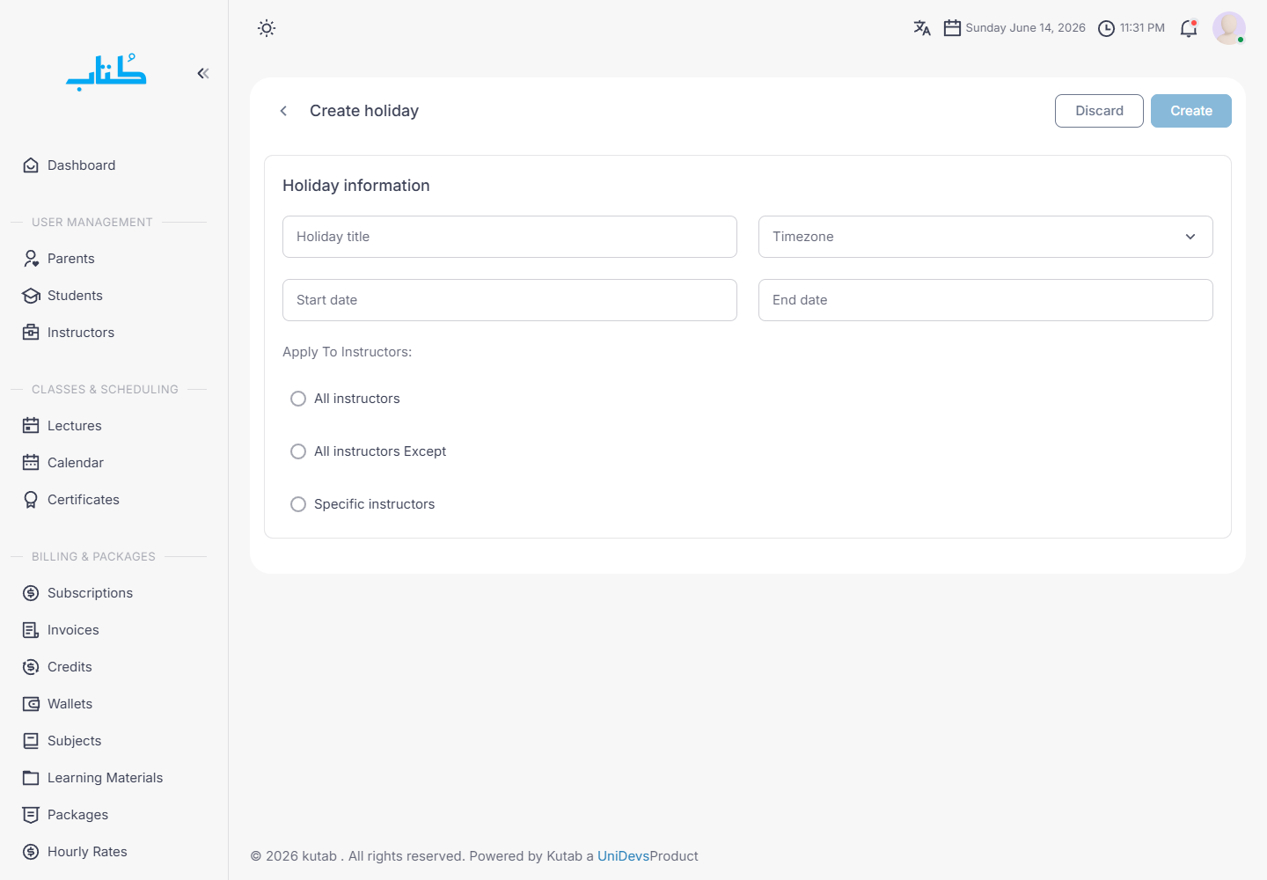The width and height of the screenshot is (1267, 880).
Task: Collapse the sidebar with double-chevron icon
Action: tap(203, 73)
